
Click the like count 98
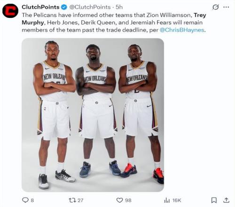[128, 200]
